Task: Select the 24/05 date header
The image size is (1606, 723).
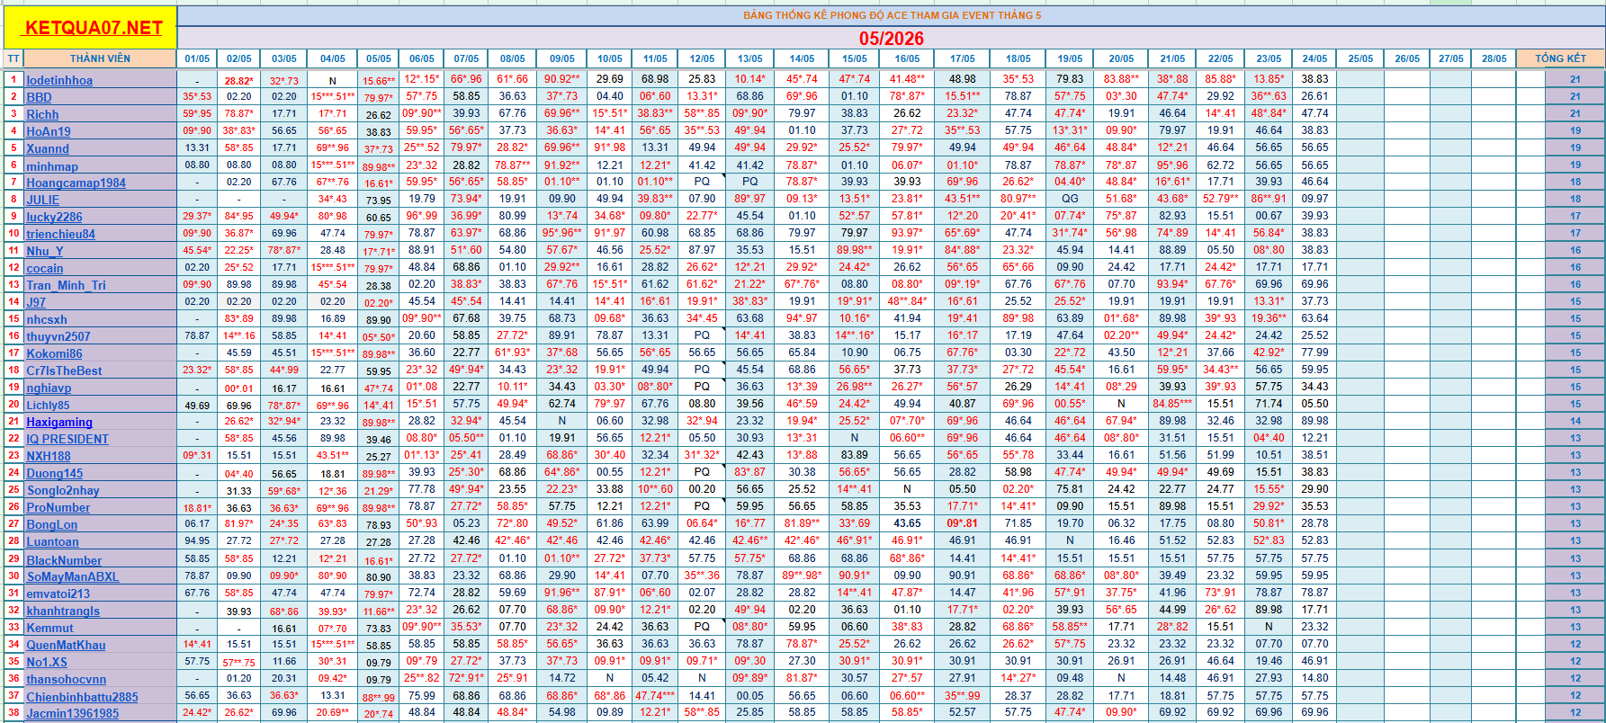Action: pos(1314,58)
